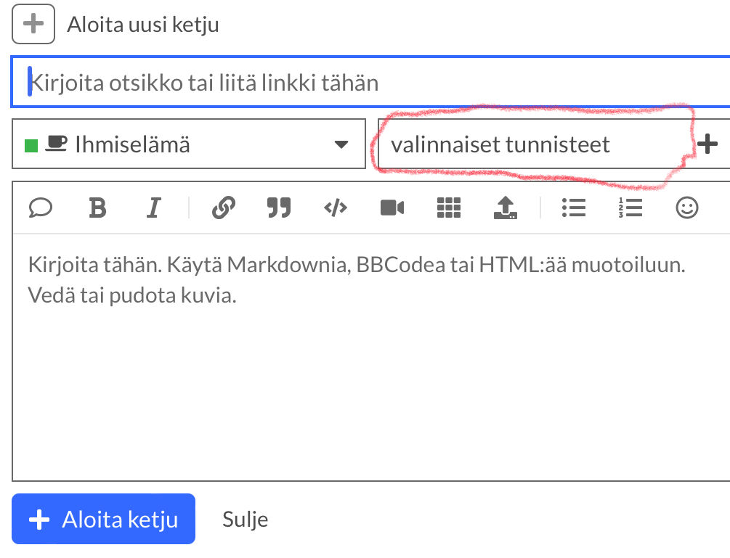Click the grid table icon in toolbar
730x558 pixels.
(x=449, y=208)
